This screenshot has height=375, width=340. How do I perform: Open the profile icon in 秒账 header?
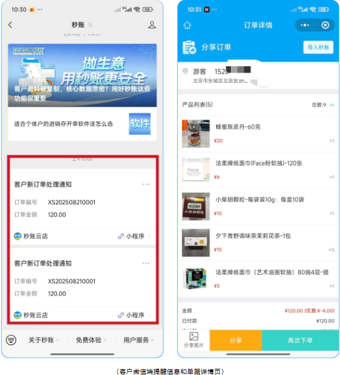point(152,25)
